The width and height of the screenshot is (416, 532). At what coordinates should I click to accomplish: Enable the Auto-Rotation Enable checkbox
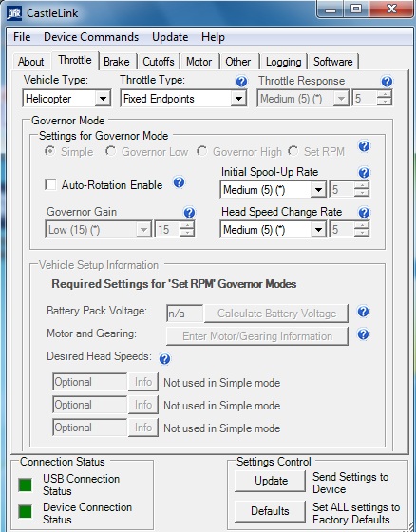50,185
